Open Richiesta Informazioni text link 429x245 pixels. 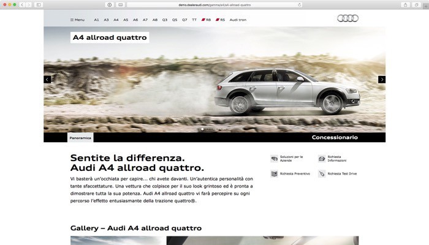337,159
